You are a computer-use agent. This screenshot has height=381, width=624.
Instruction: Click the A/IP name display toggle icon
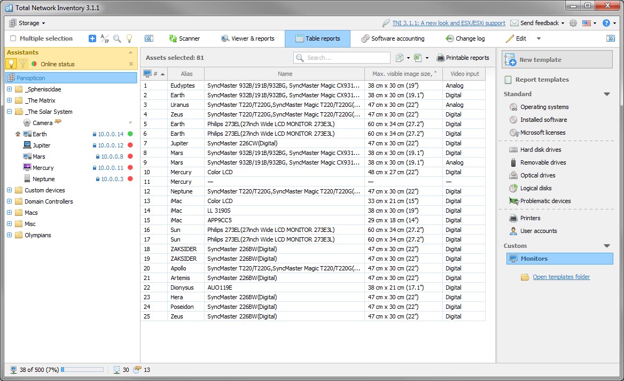(105, 38)
